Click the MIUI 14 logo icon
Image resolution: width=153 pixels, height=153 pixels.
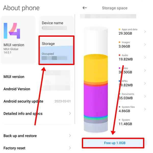tap(12, 31)
